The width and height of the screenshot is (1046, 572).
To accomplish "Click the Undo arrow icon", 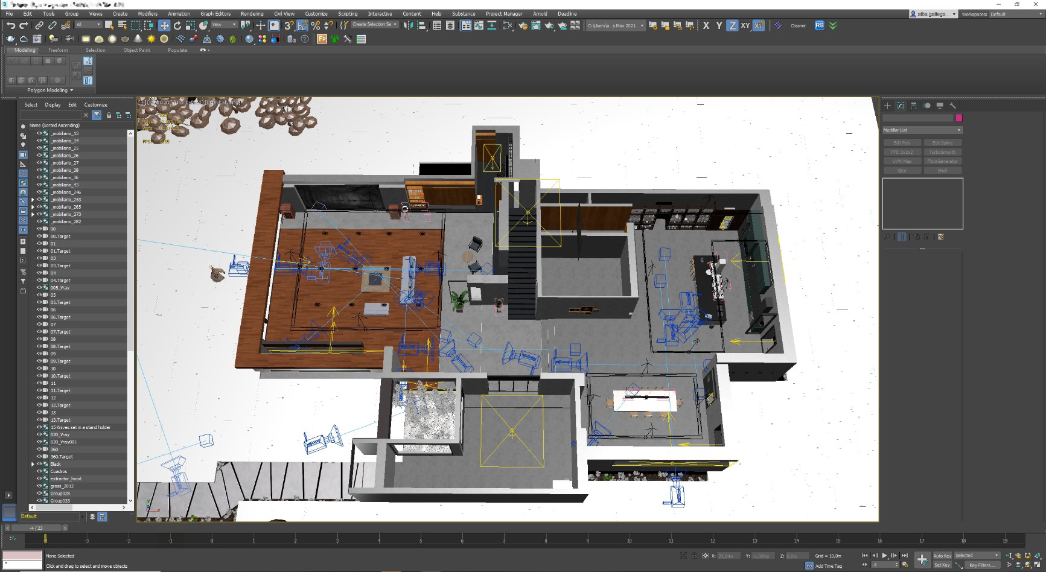I will pos(11,25).
